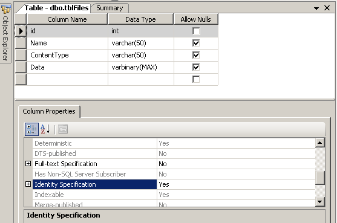Click the empty column name input cell
The image size is (337, 223).
click(67, 79)
